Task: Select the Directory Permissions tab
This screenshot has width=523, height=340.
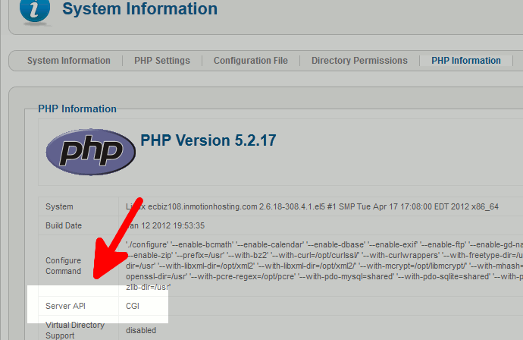Action: click(x=359, y=61)
